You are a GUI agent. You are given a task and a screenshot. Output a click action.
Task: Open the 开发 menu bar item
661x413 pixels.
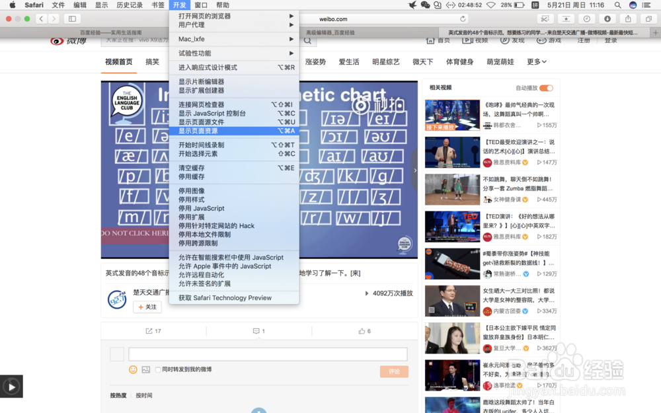point(179,5)
